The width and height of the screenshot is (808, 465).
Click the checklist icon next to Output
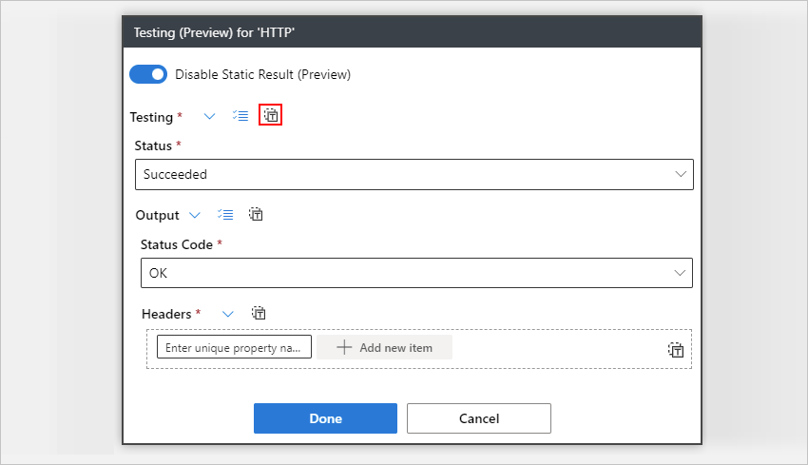(225, 215)
